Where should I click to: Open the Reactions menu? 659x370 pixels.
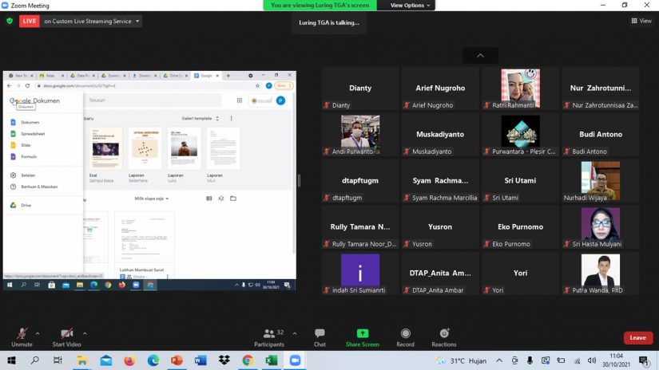pos(443,335)
